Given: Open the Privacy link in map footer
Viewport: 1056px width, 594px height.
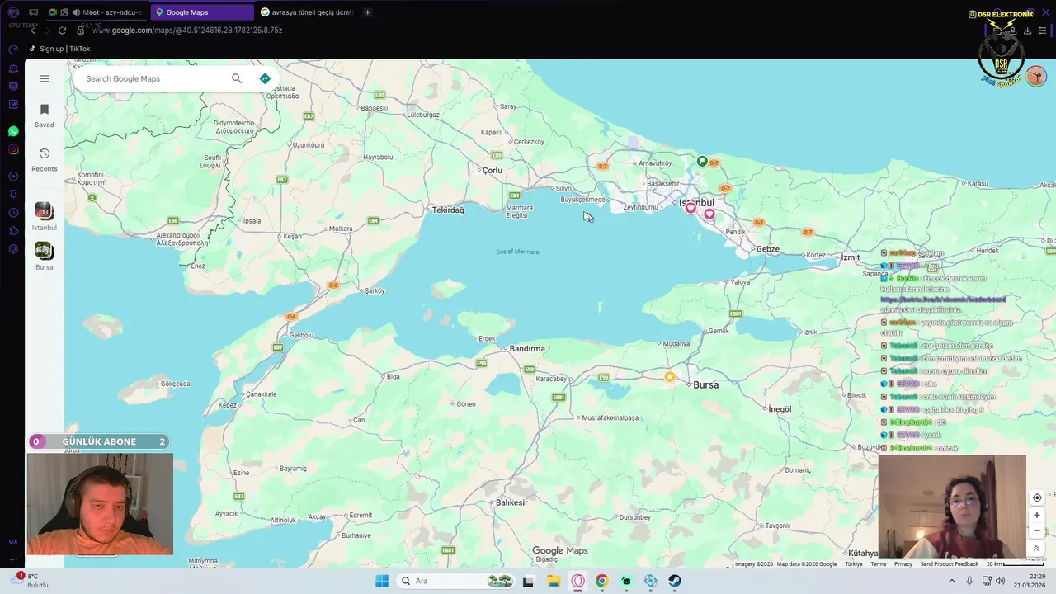Looking at the screenshot, I should point(903,564).
